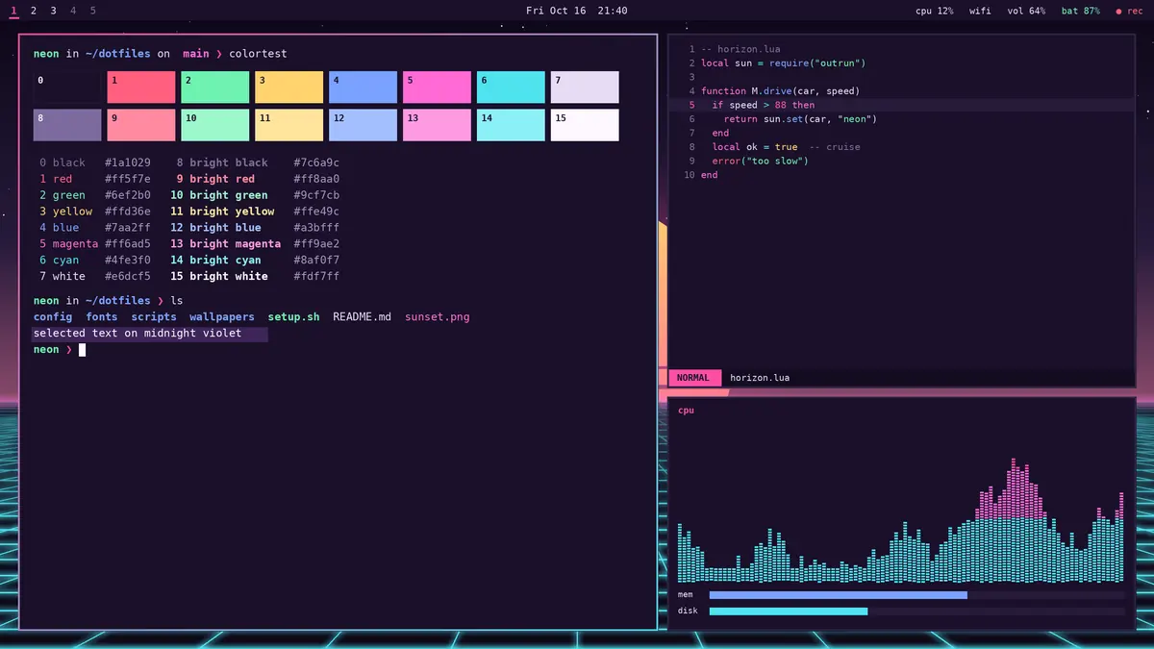Pick the green swatch labeled 2
Viewport: 1154px width, 649px height.
pyautogui.click(x=215, y=87)
